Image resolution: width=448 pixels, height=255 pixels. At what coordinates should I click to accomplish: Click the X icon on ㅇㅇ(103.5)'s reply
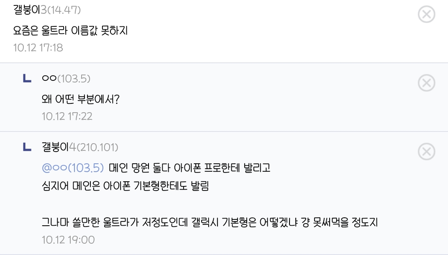[x=426, y=83]
